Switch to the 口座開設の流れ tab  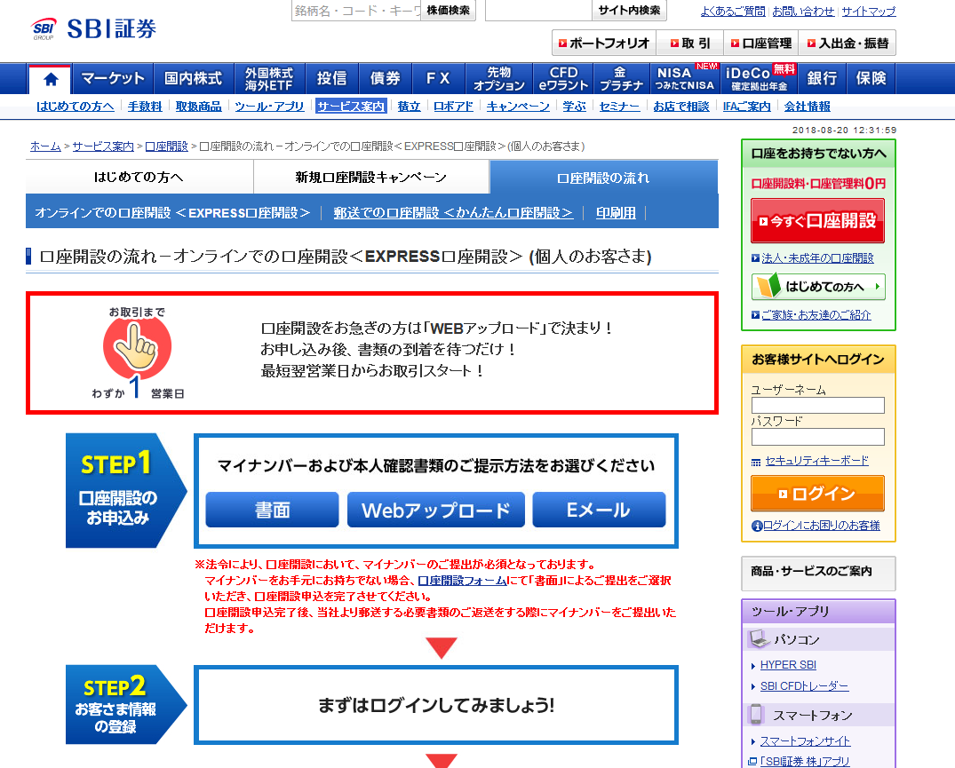coord(603,178)
